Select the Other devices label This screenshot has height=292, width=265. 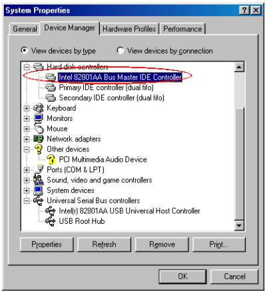(x=68, y=150)
